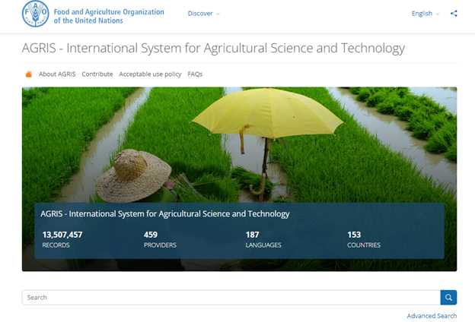
Task: Open the Contribute menu item
Action: pyautogui.click(x=97, y=74)
